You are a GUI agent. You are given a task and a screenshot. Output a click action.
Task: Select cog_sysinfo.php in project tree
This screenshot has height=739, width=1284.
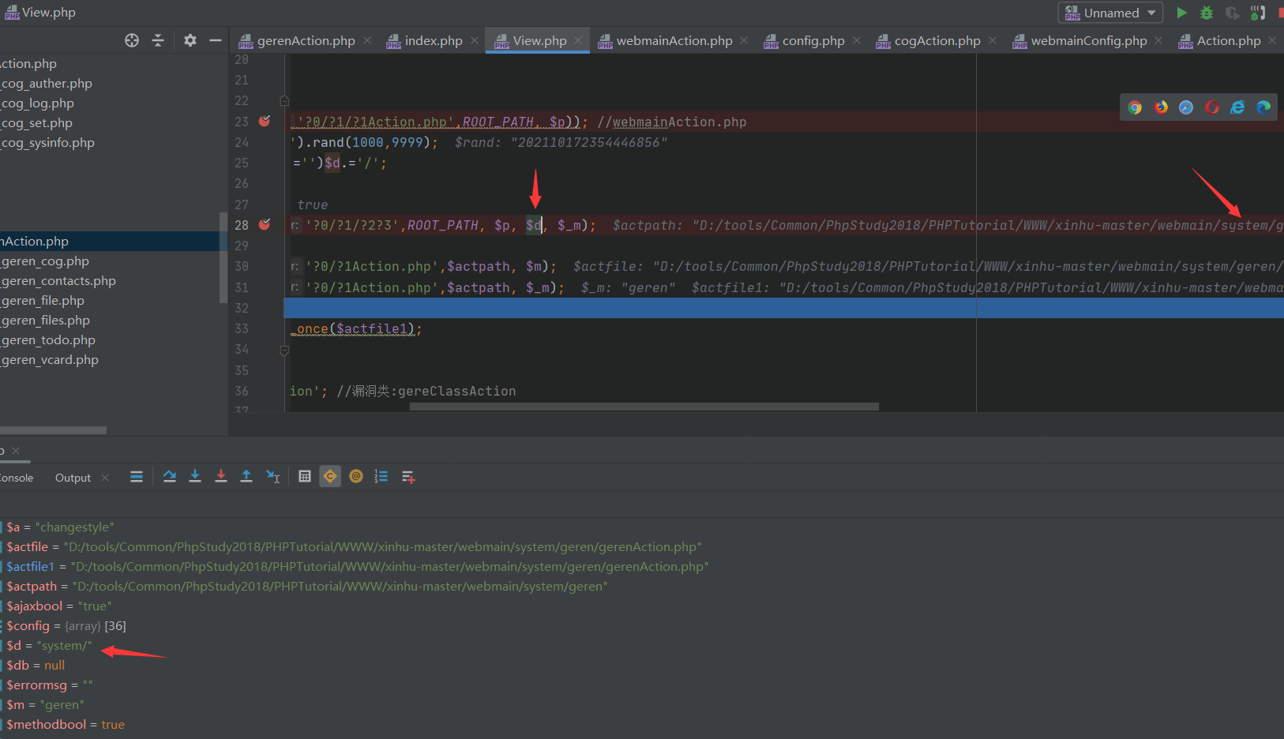tap(48, 142)
